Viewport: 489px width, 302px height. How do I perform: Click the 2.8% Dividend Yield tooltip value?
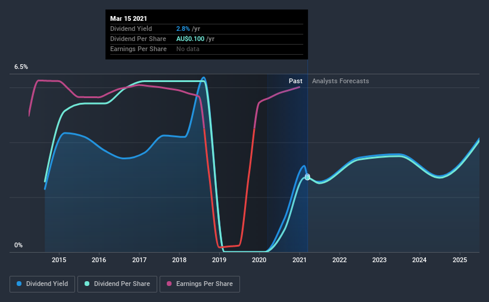183,29
